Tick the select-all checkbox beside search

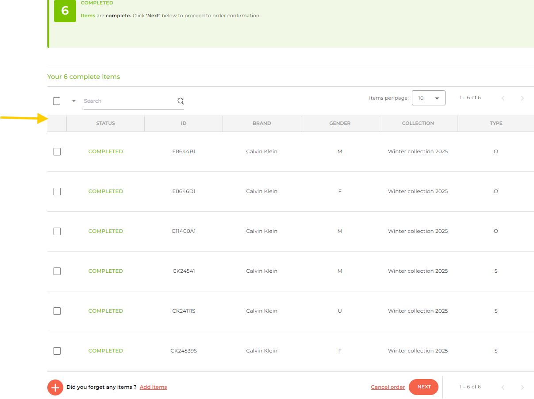click(x=57, y=101)
